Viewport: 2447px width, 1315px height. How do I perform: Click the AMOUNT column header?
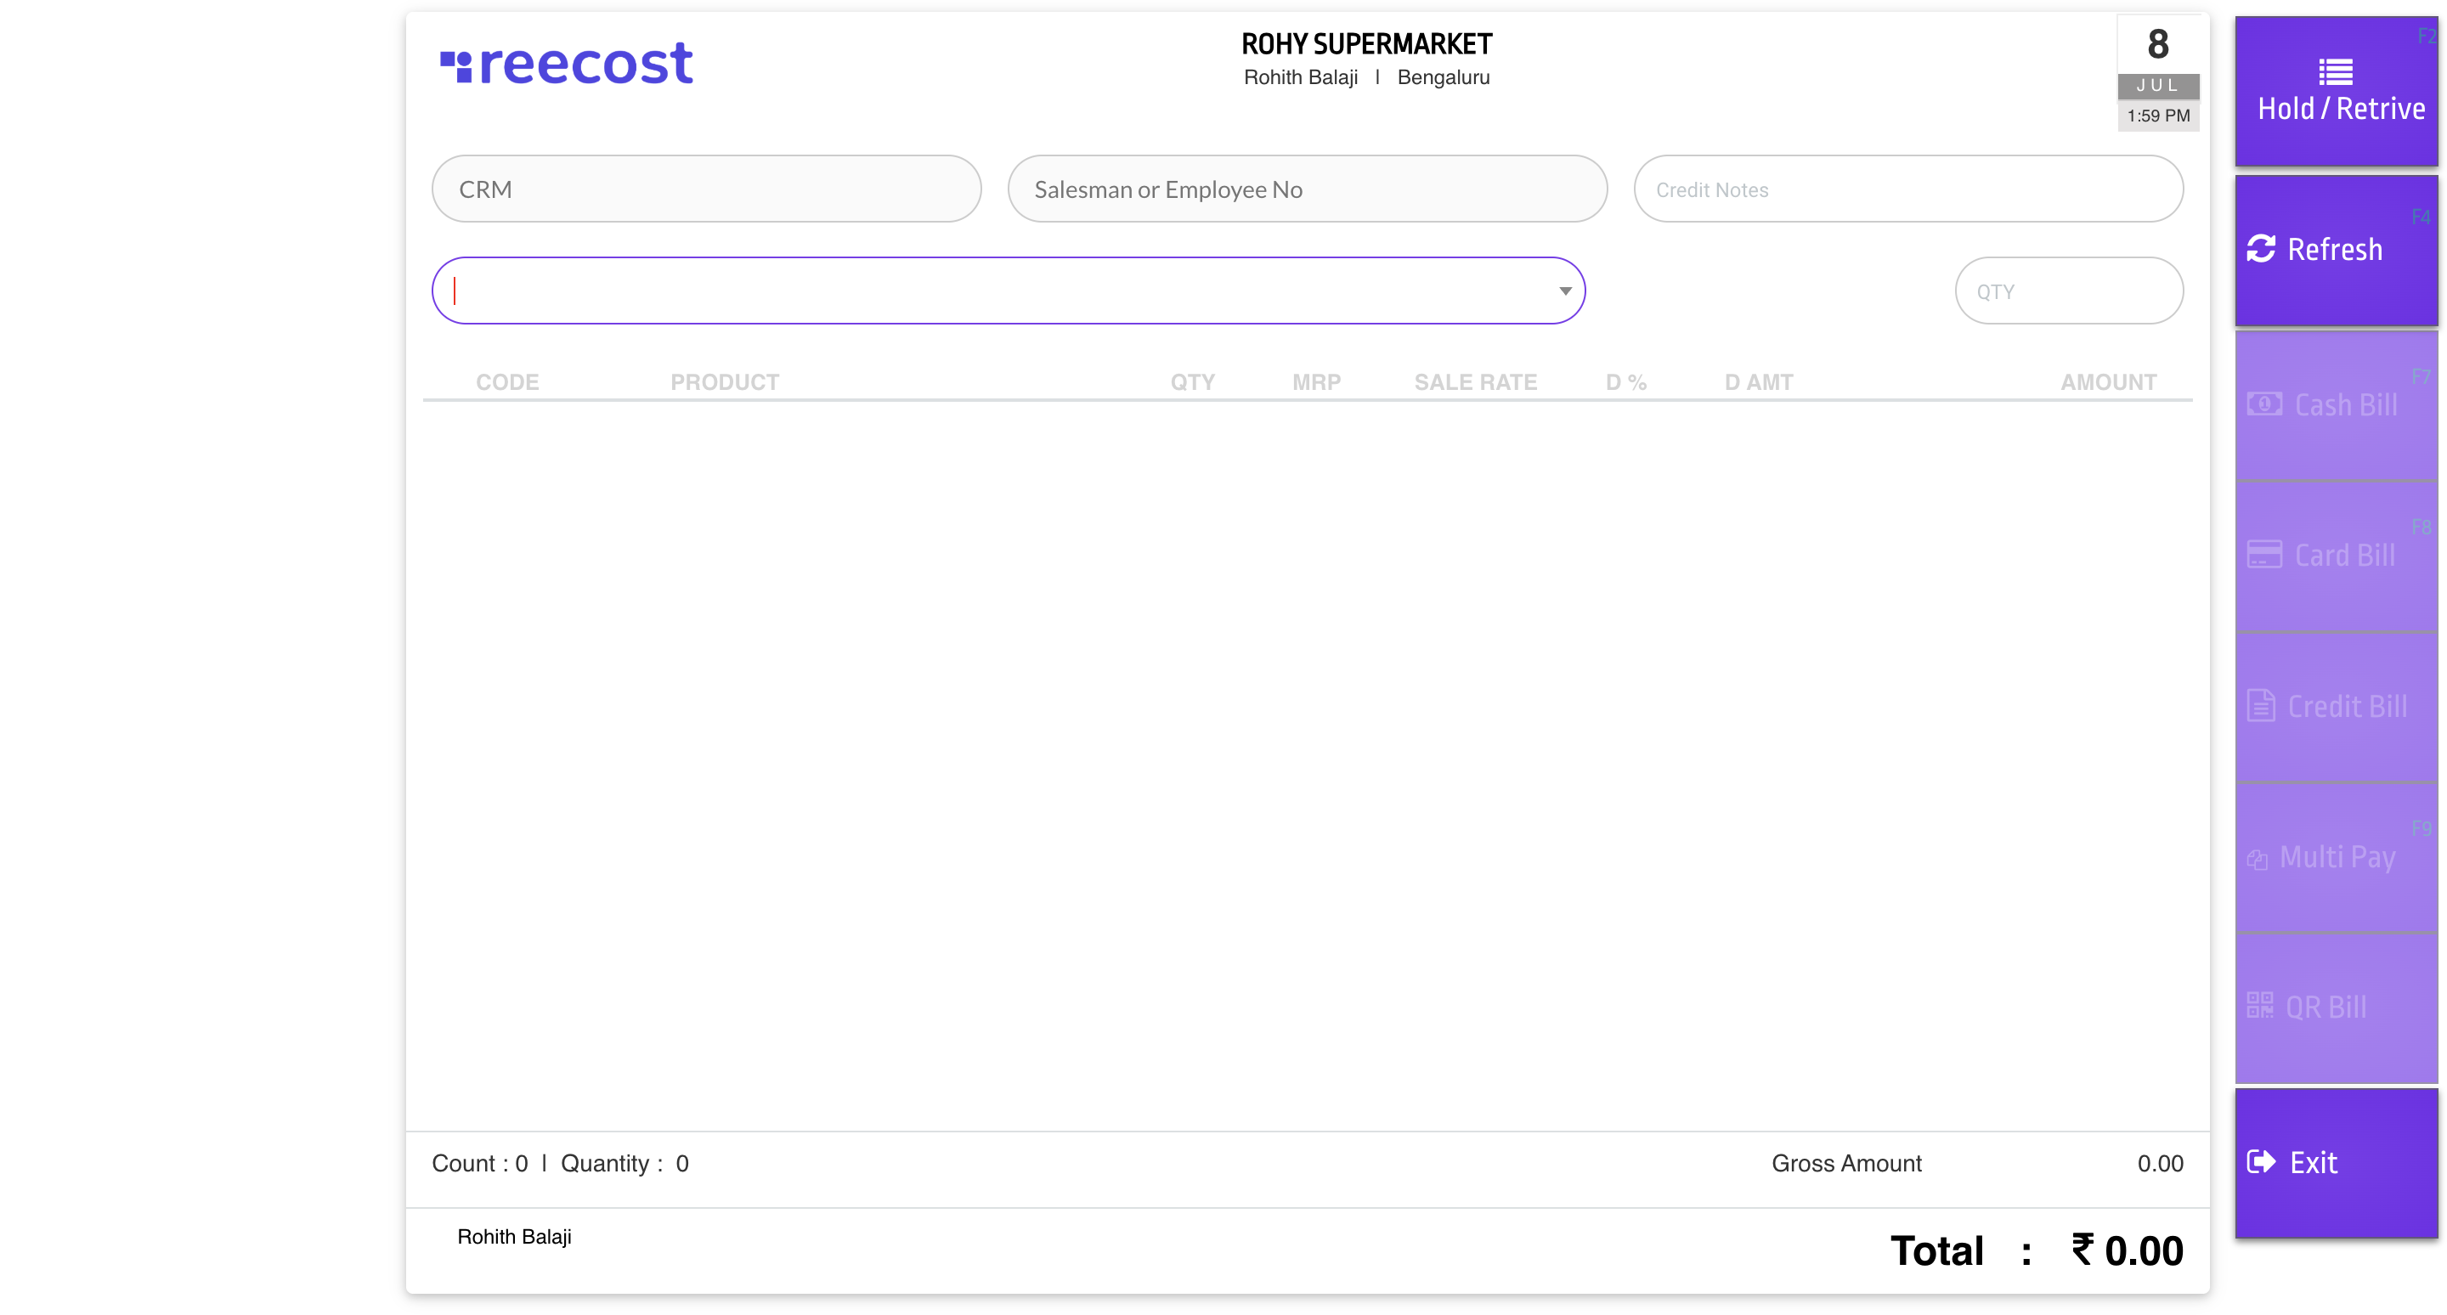tap(2108, 381)
